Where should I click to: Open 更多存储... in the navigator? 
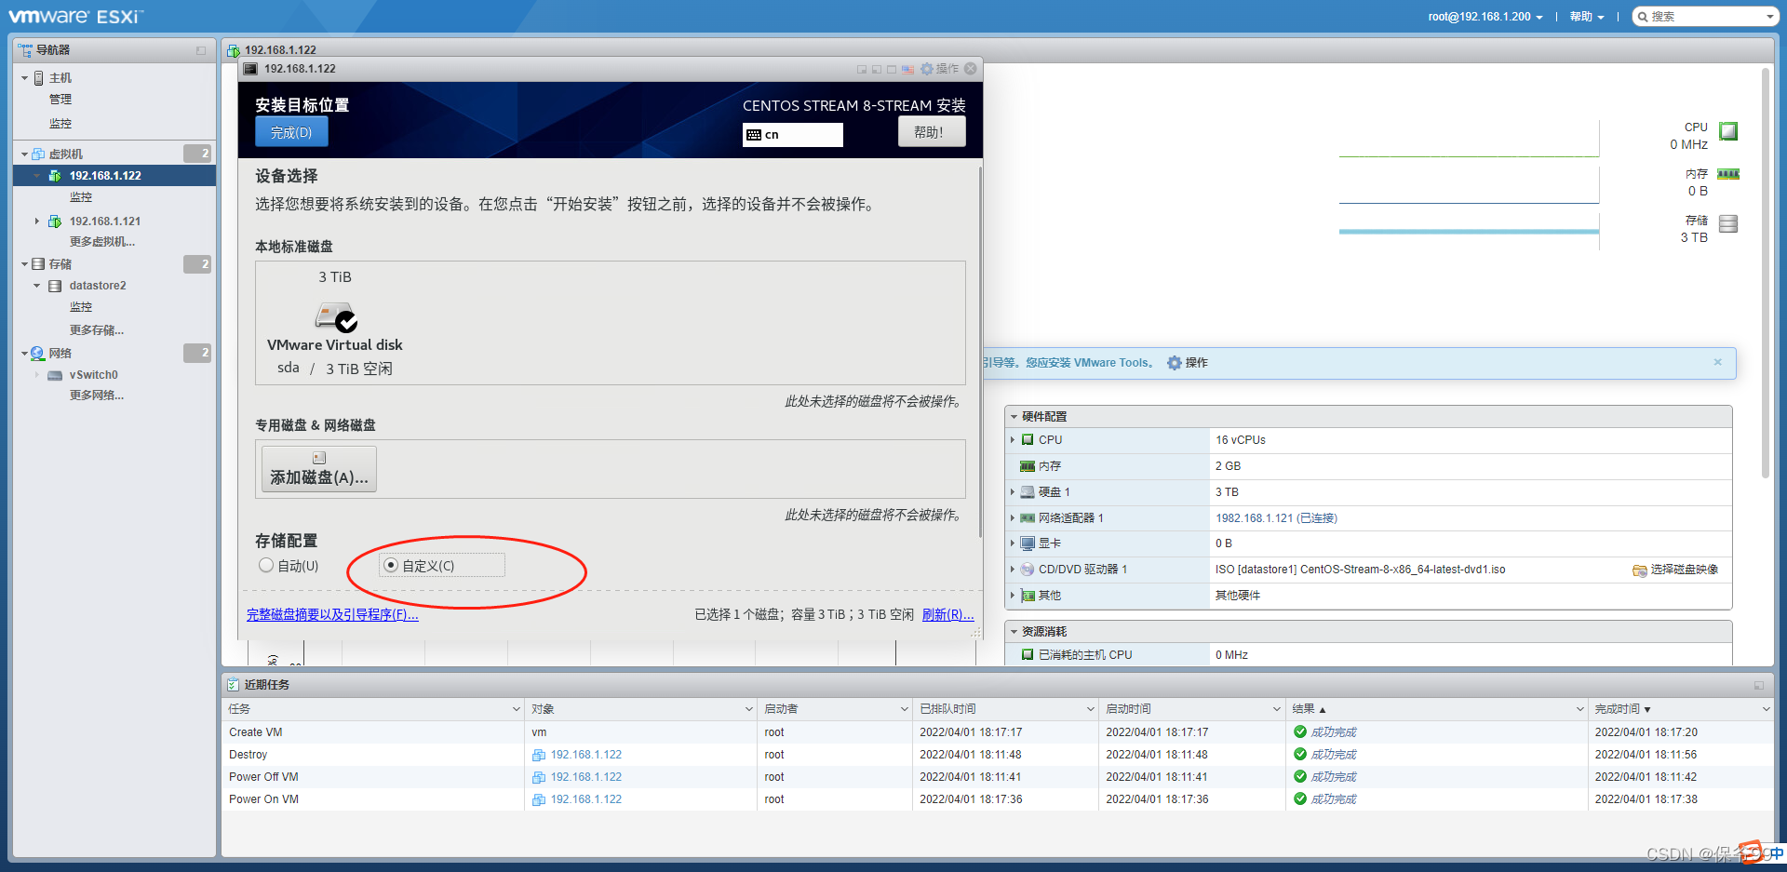point(97,330)
